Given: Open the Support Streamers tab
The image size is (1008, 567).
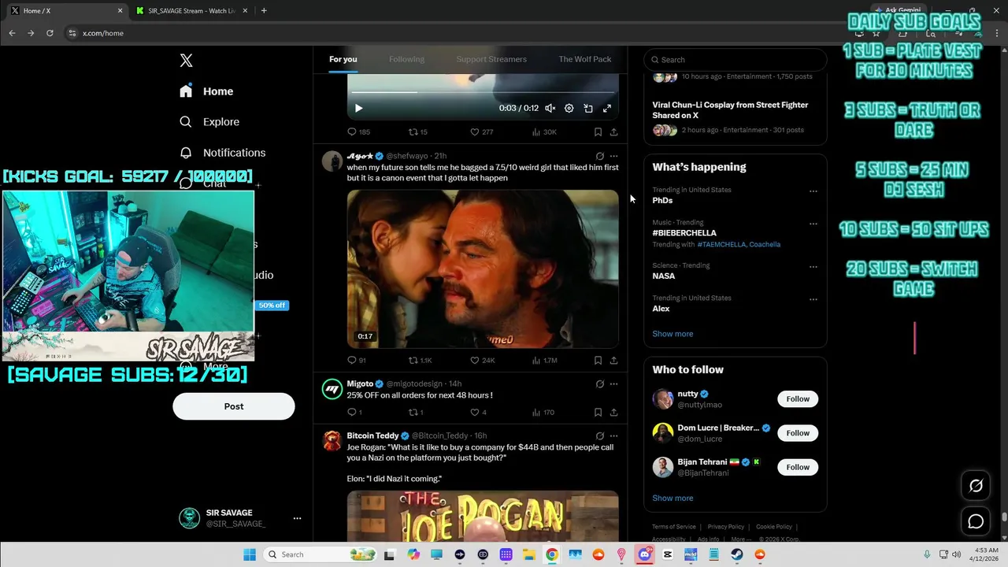Looking at the screenshot, I should (491, 59).
